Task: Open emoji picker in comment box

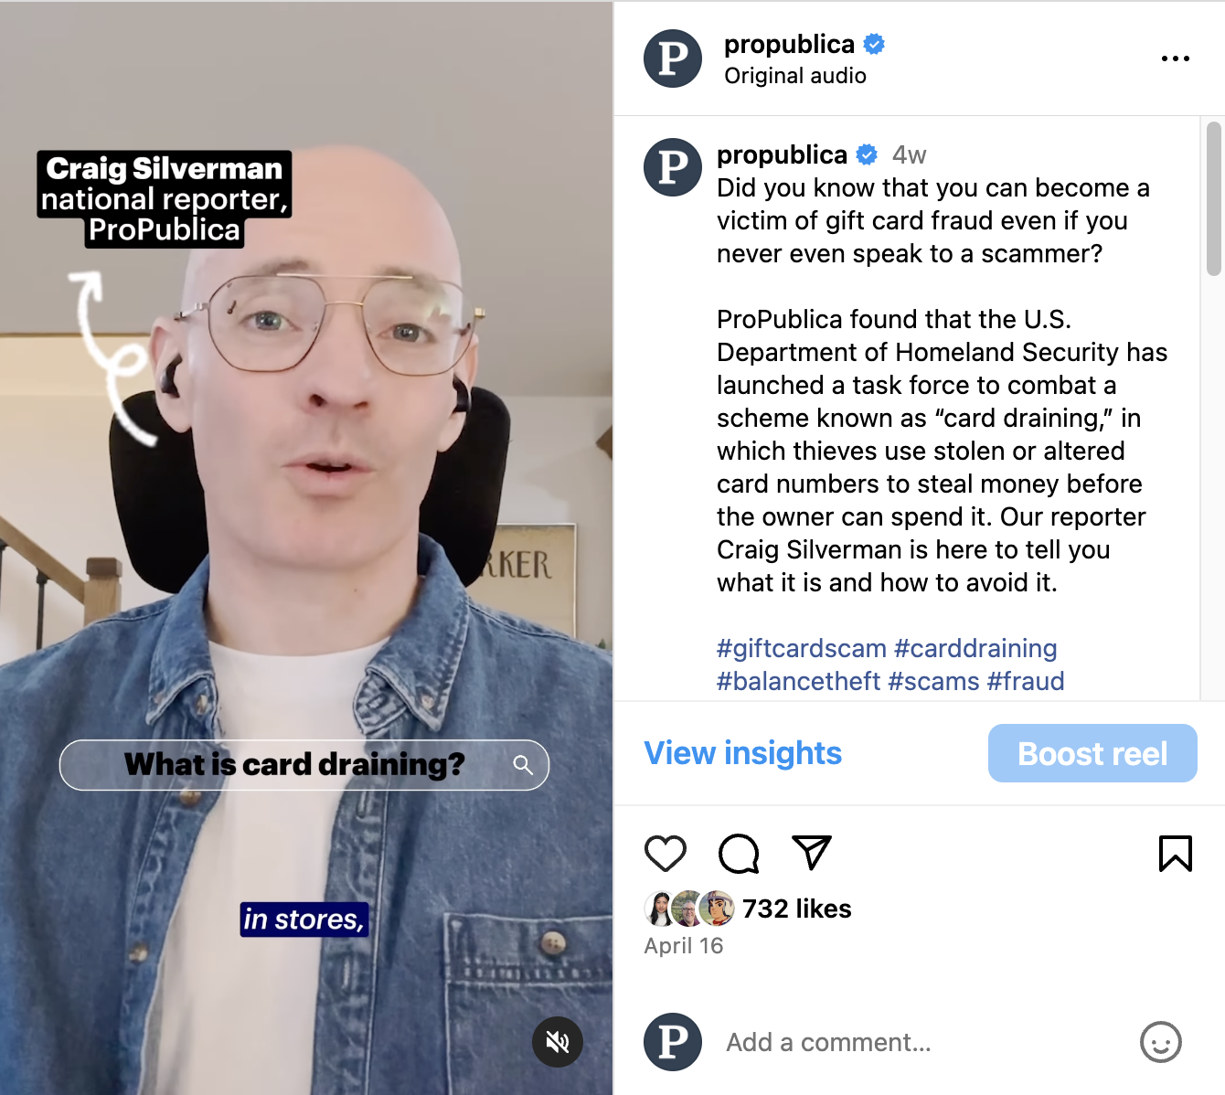Action: [x=1161, y=1042]
